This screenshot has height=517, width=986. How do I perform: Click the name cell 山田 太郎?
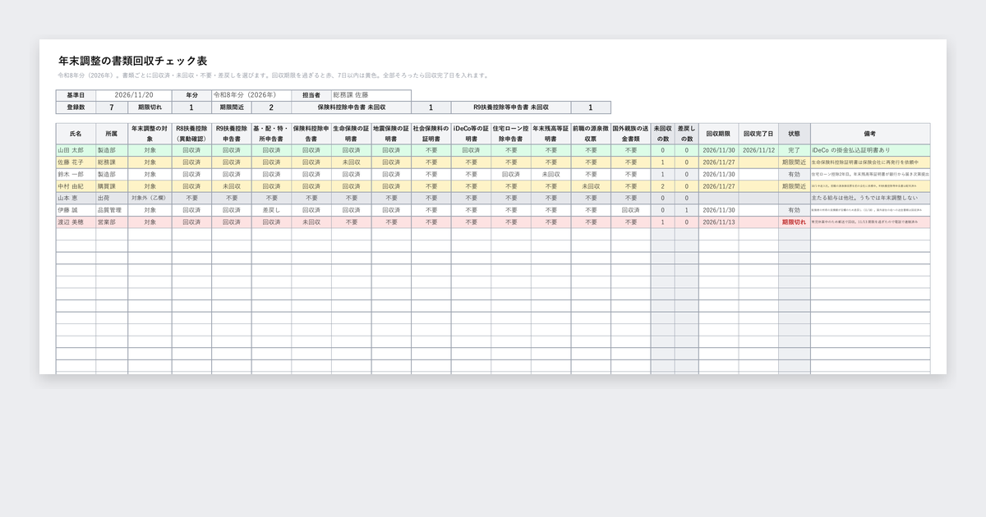coord(76,150)
